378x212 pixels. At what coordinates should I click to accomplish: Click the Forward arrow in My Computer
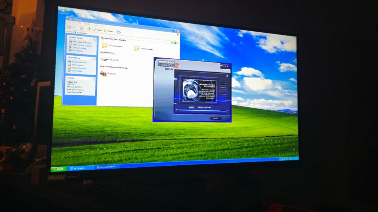click(x=82, y=28)
